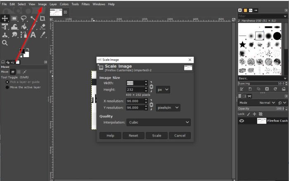Open the Layers panel configure menu
The width and height of the screenshot is (289, 181).
coord(286,96)
